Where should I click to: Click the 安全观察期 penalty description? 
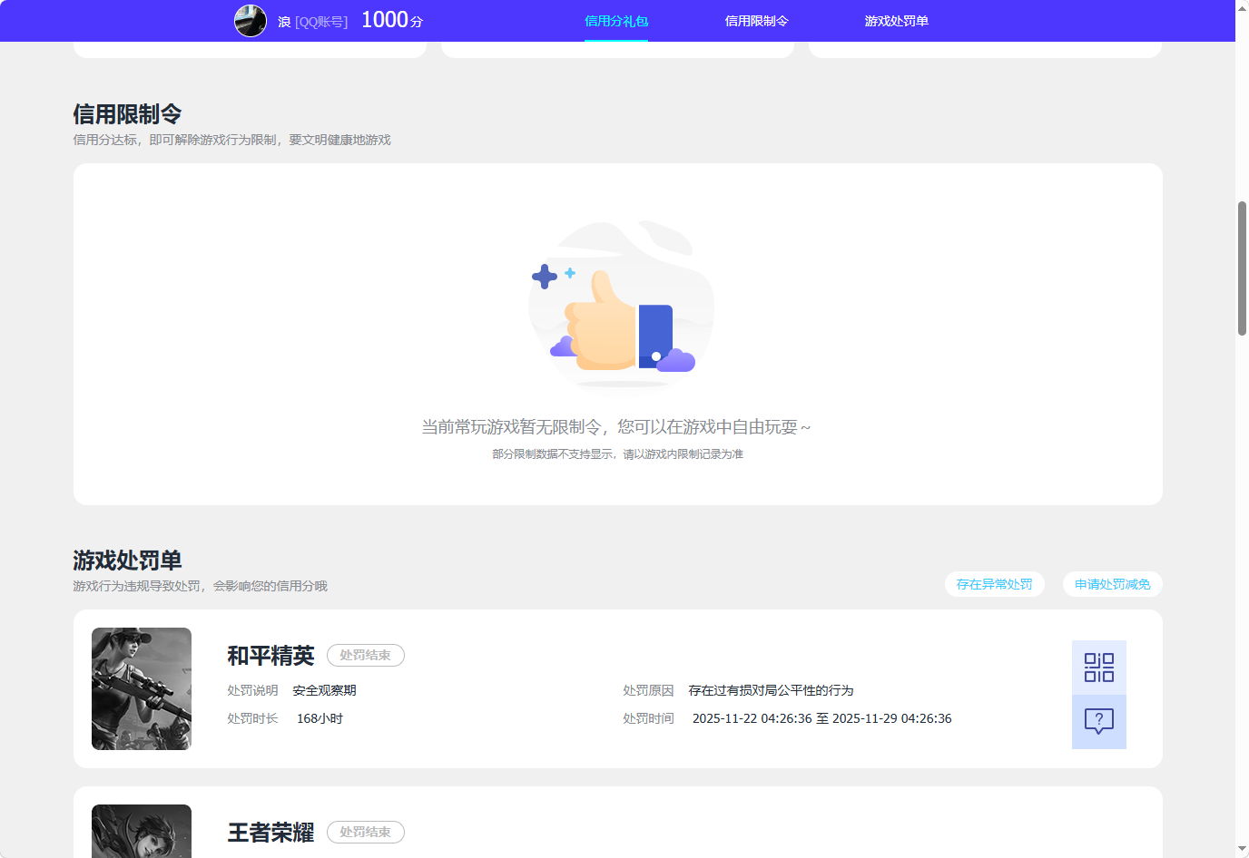[324, 690]
